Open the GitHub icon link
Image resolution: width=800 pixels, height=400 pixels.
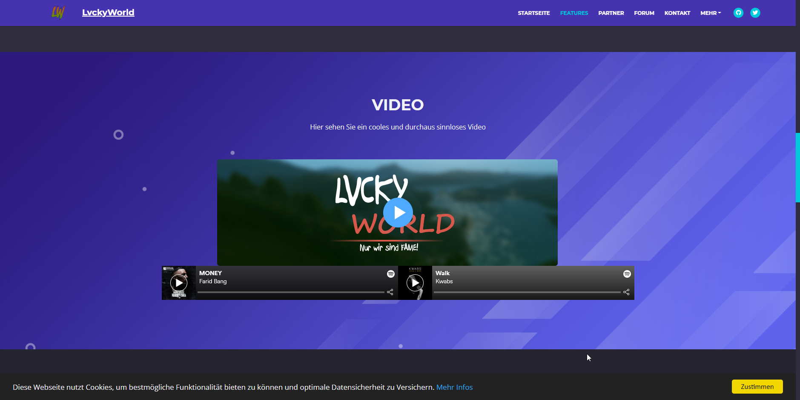coord(738,13)
